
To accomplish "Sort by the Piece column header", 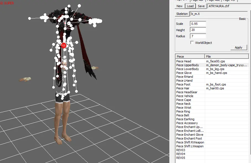I will (190, 57).
